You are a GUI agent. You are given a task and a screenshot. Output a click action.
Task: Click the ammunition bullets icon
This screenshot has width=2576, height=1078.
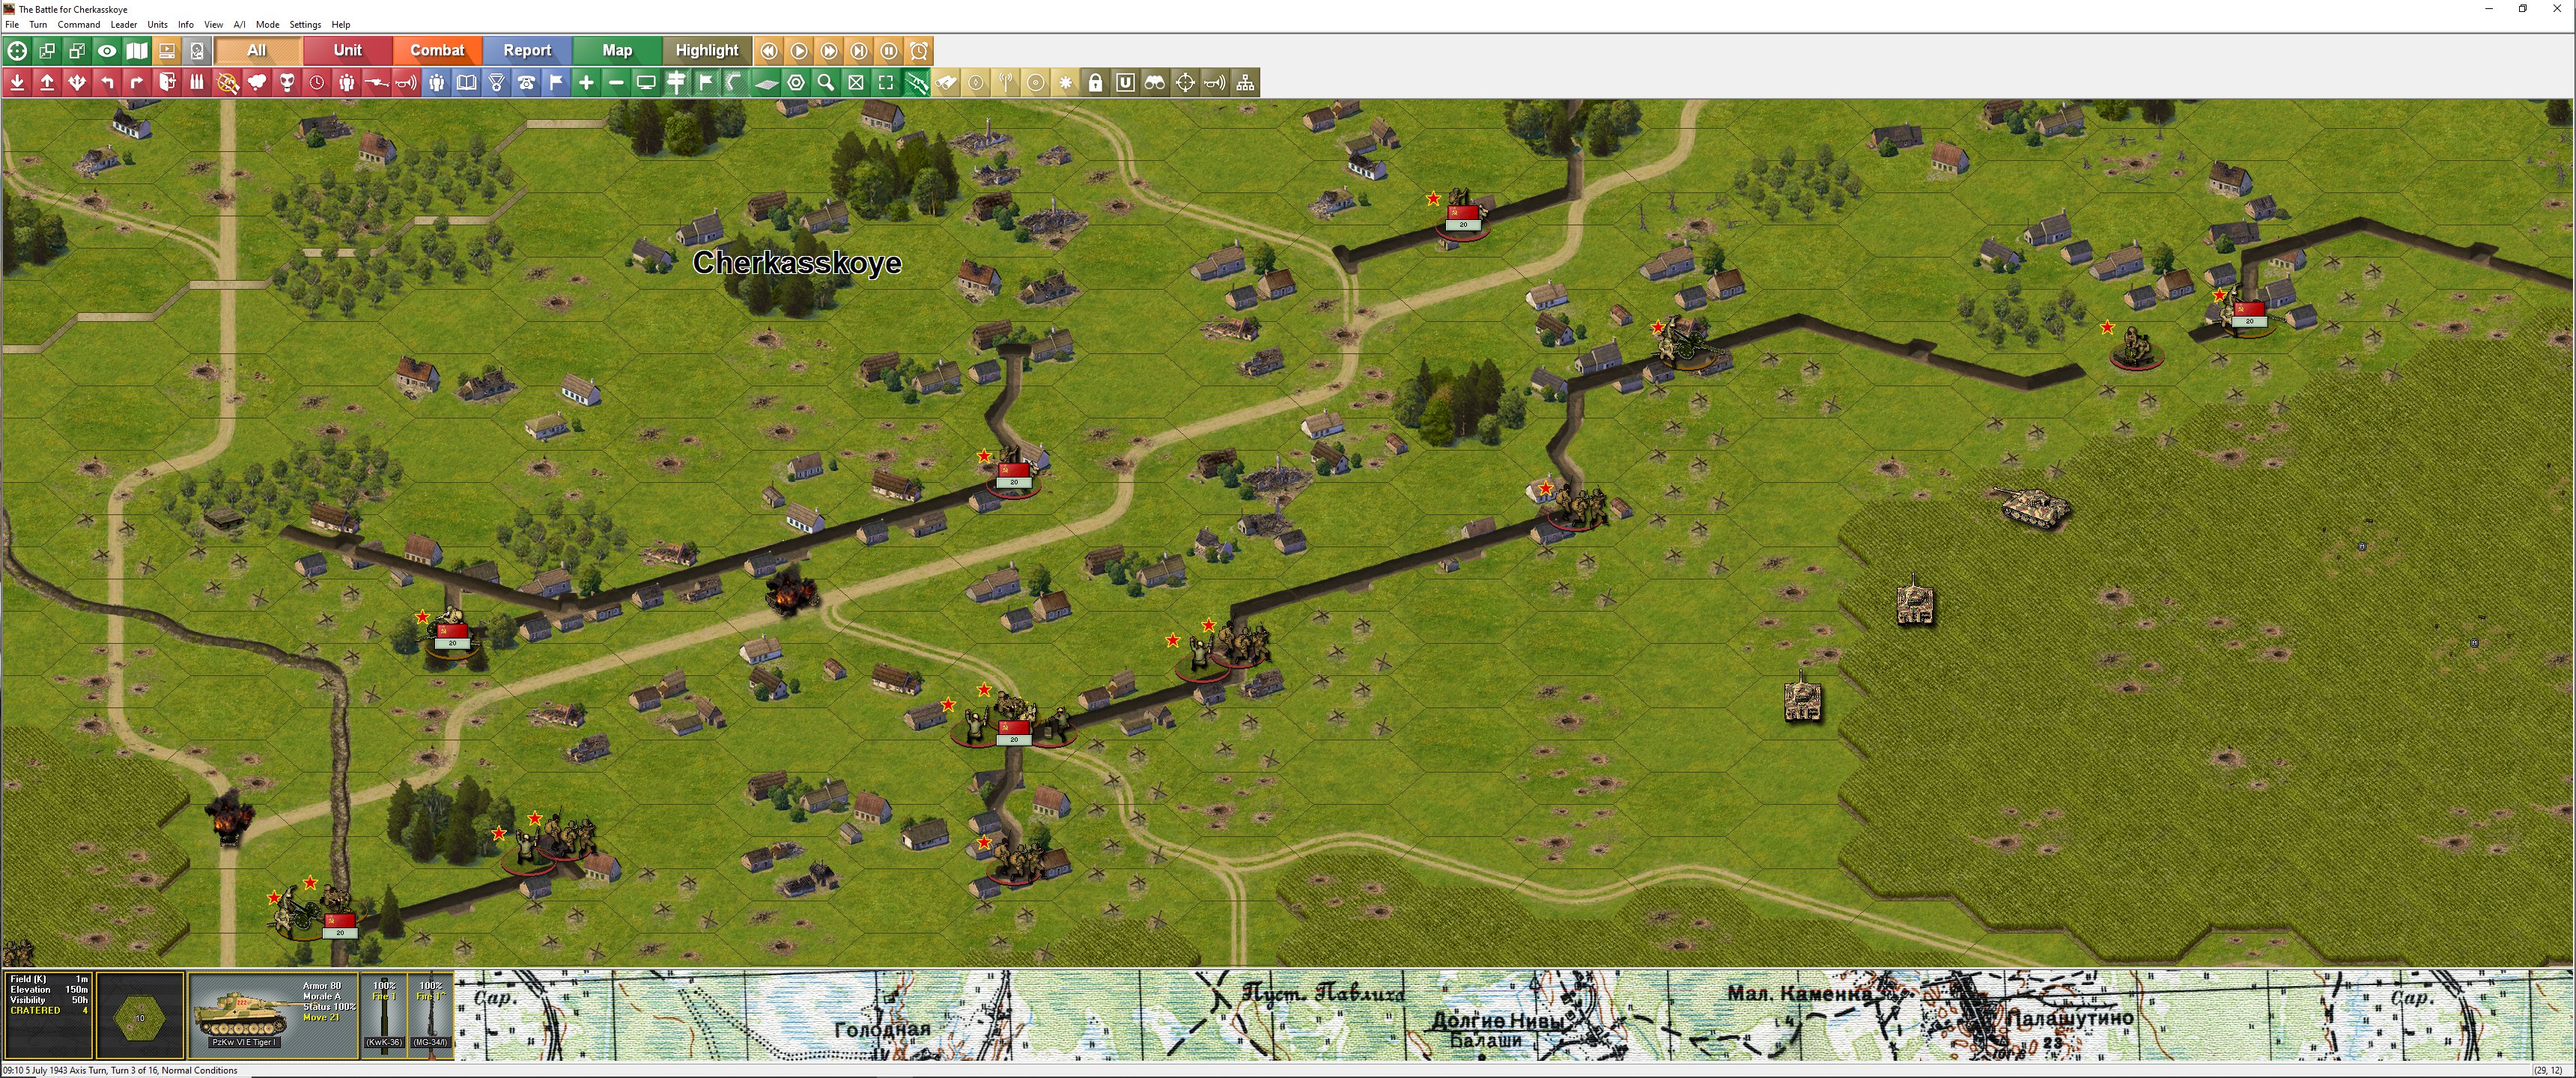point(197,83)
